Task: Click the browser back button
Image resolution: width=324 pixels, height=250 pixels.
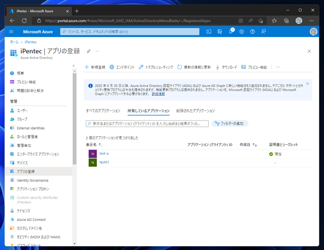Action: (12, 20)
